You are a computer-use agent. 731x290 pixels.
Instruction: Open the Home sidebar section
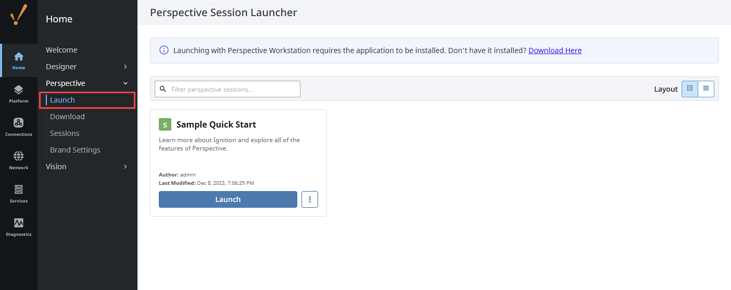coord(19,60)
